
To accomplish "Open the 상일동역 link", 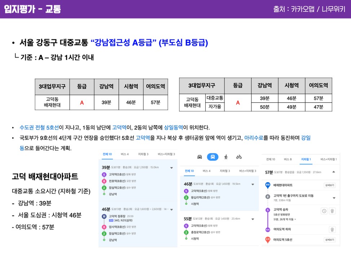I will (174, 128).
